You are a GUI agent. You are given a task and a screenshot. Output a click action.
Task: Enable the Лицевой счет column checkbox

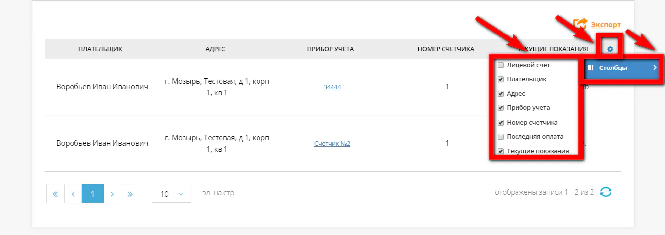(x=501, y=65)
